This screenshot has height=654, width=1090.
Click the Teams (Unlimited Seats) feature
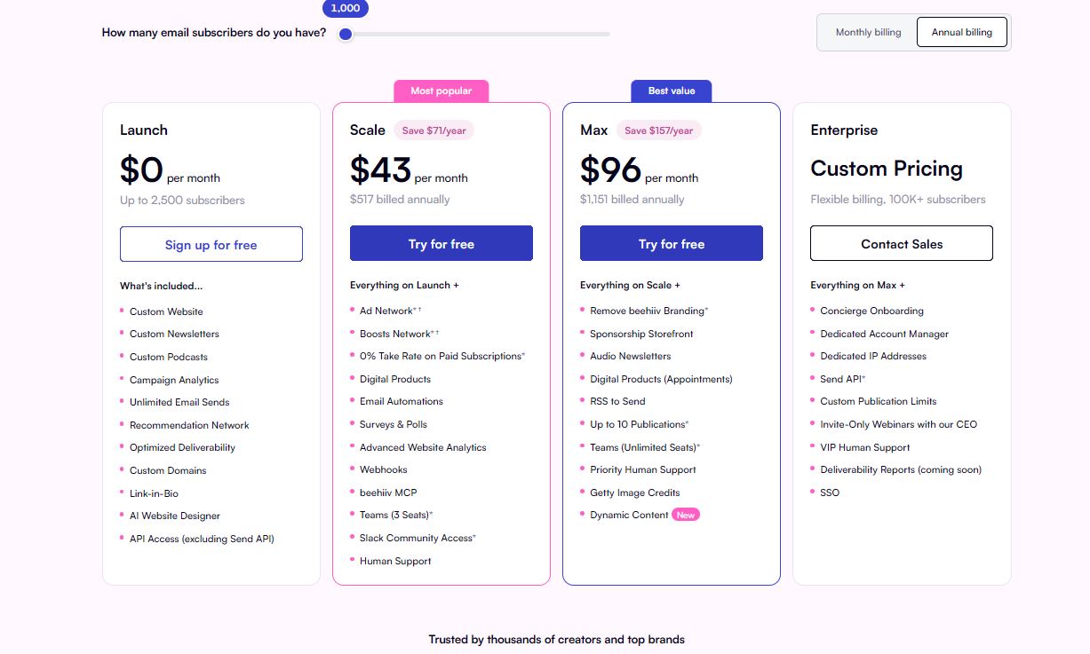click(643, 447)
